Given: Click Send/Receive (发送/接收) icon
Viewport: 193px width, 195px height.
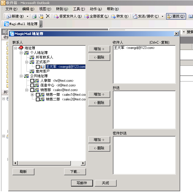Looking at the screenshot, I should pos(135,16).
